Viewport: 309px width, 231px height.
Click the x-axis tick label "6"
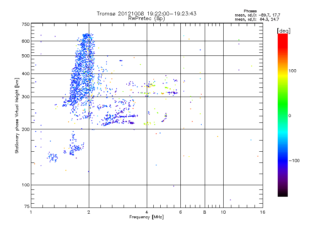[x=180, y=212]
